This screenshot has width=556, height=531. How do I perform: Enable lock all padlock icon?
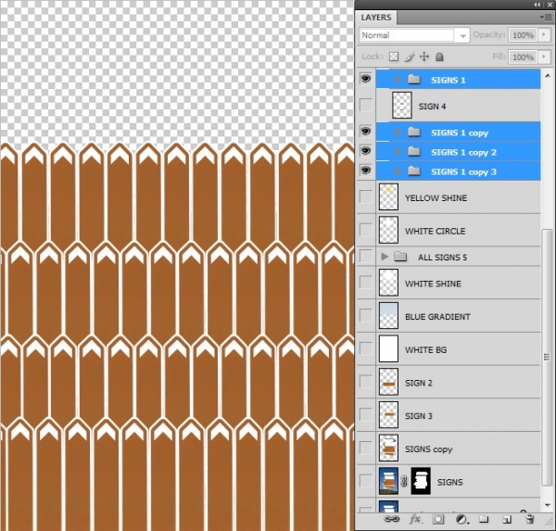(x=439, y=57)
